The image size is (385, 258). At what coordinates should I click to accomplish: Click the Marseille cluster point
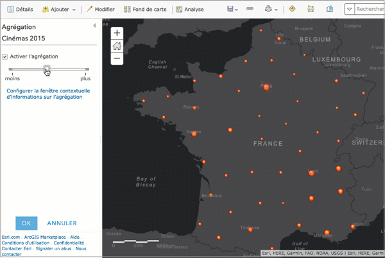tap(327, 232)
